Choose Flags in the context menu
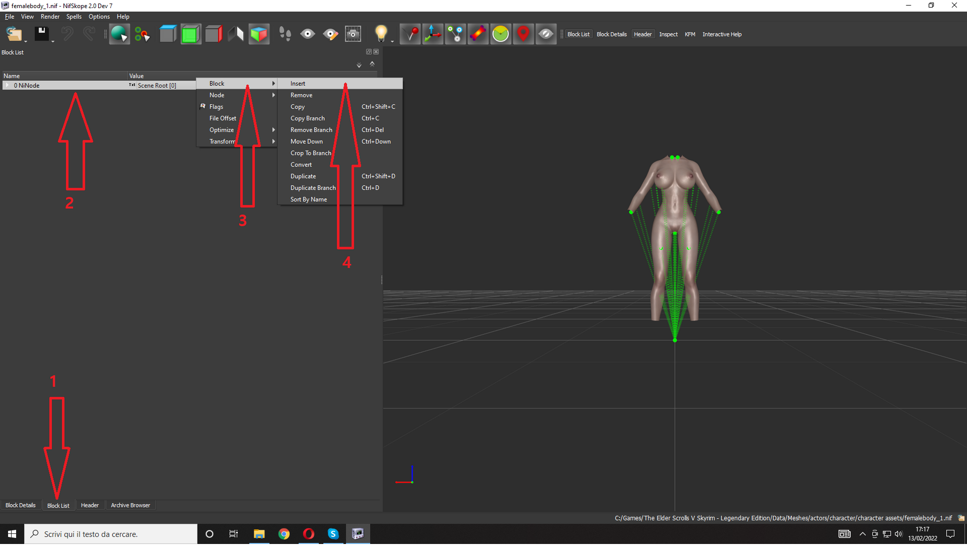The image size is (967, 546). pyautogui.click(x=237, y=107)
